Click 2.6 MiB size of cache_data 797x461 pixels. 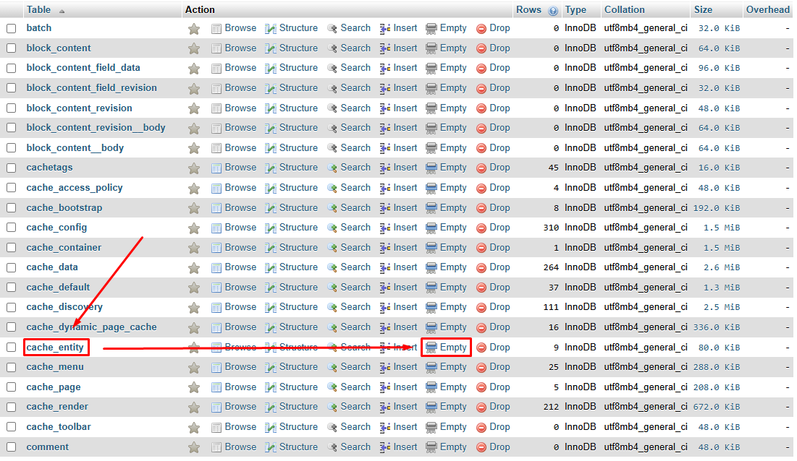pyautogui.click(x=722, y=268)
